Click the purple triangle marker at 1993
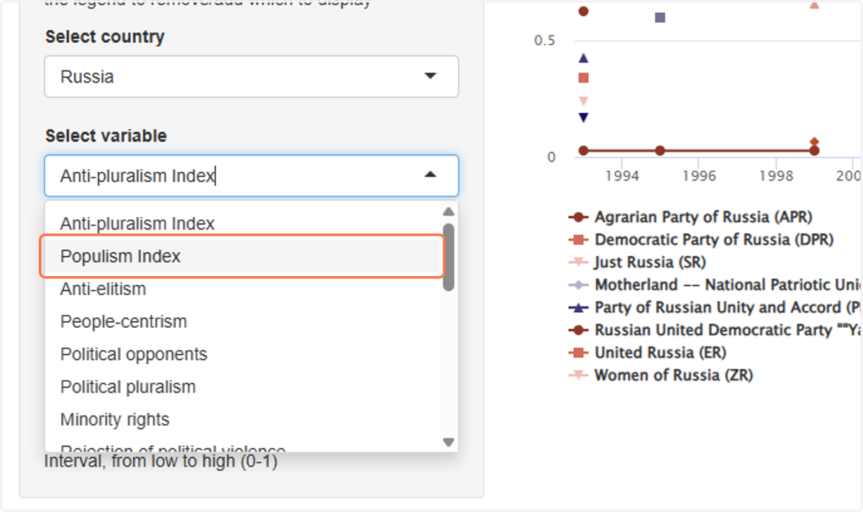Image resolution: width=863 pixels, height=512 pixels. pyautogui.click(x=583, y=58)
